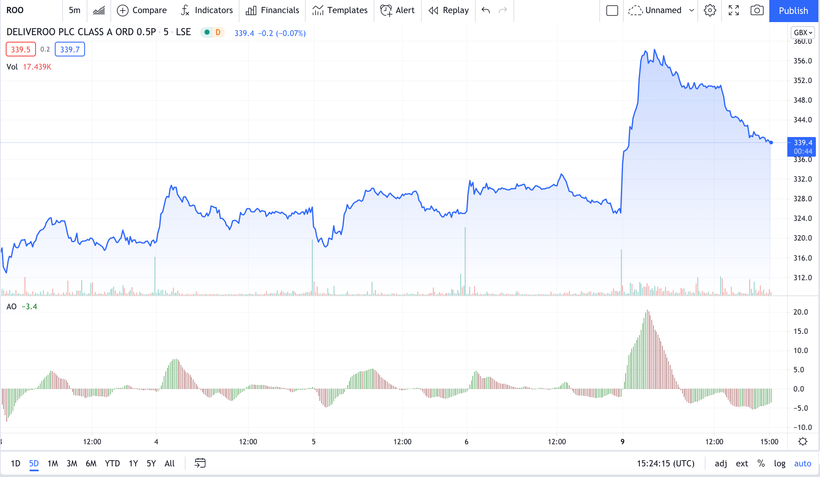820x477 pixels.
Task: Toggle ext extended hours
Action: point(742,463)
